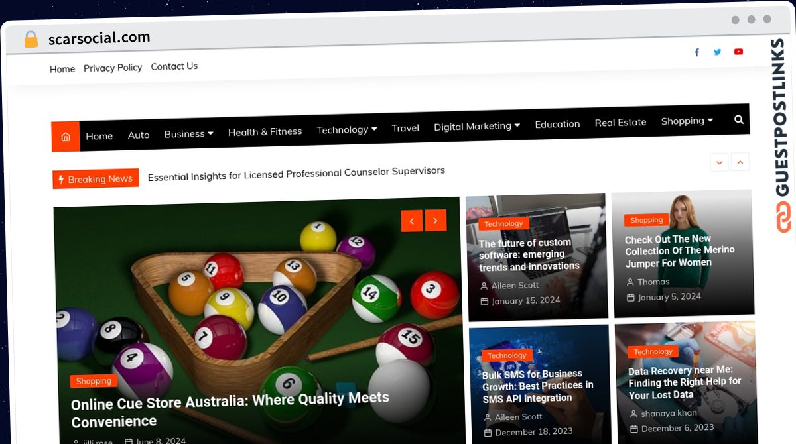Click the orange home icon in navbar
Image resolution: width=796 pixels, height=444 pixels.
pos(66,137)
